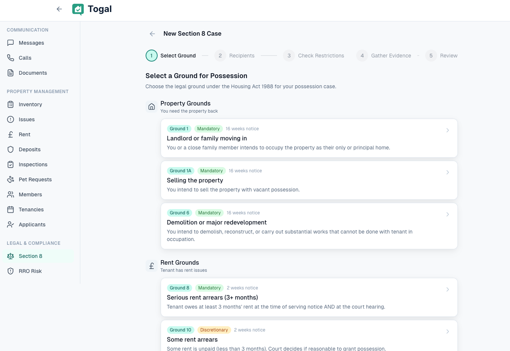Click the Calls phone icon
The height and width of the screenshot is (351, 510).
11,58
